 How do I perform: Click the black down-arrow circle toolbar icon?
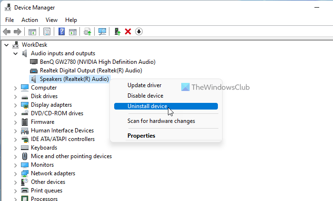click(x=139, y=31)
